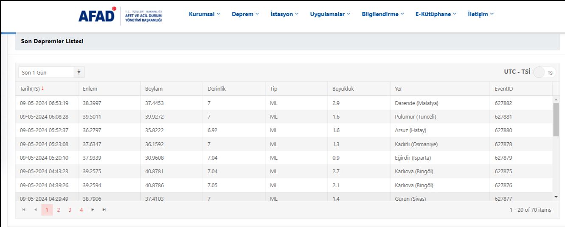The width and height of the screenshot is (565, 227).
Task: Sort by Büyüklük column header
Action: pyautogui.click(x=343, y=89)
